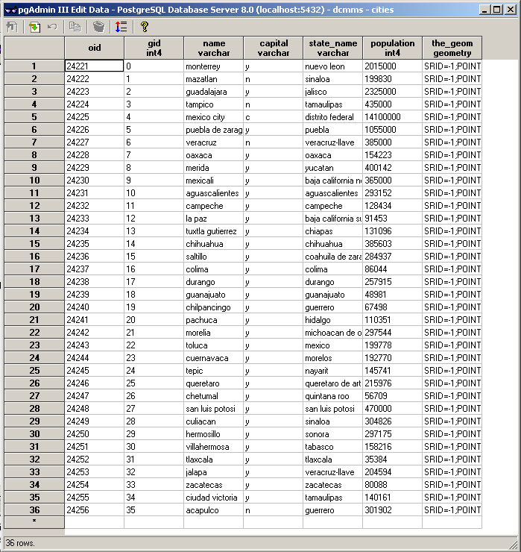Click the population cell 301902
Screen dimensions: 521x552
pos(392,509)
